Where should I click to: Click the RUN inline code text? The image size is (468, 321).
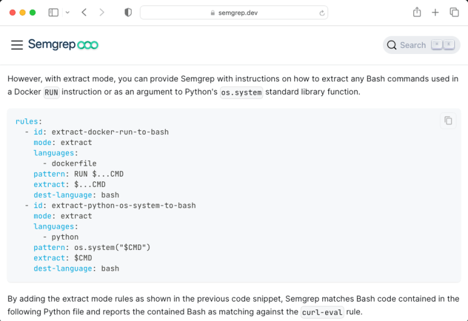(51, 92)
